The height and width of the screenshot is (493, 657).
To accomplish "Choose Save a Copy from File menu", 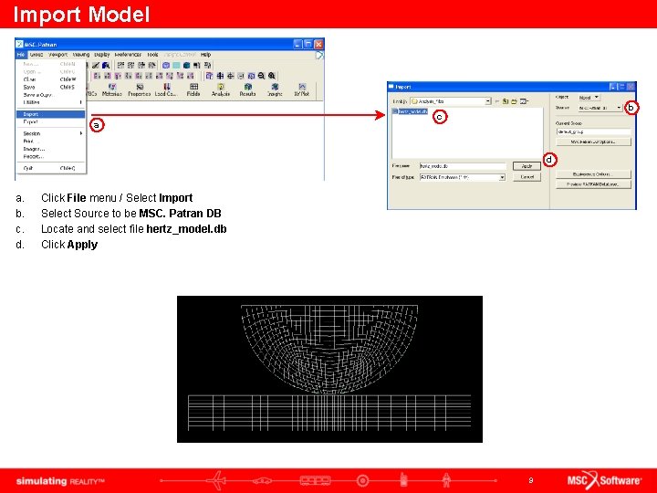I will pyautogui.click(x=50, y=95).
